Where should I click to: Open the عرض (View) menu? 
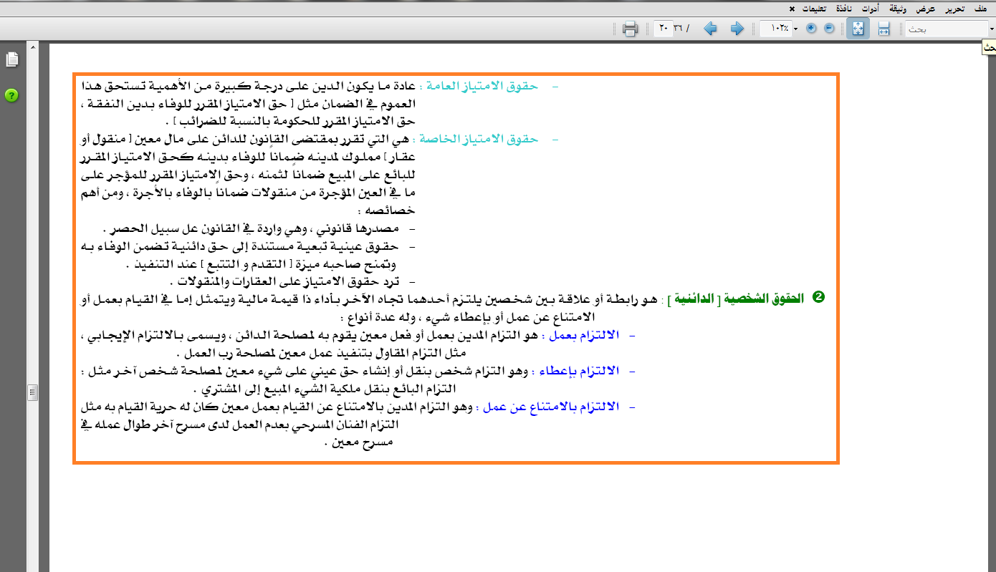click(x=926, y=9)
